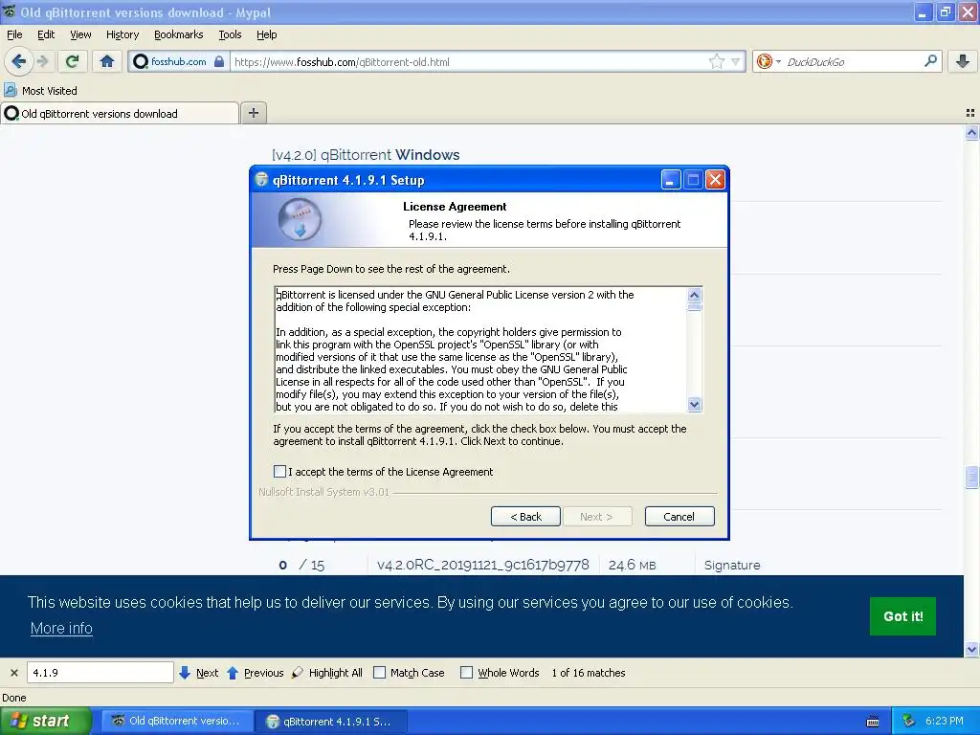Screen dimensions: 980x735
Task: Open the More info cookie link
Action: (61, 628)
